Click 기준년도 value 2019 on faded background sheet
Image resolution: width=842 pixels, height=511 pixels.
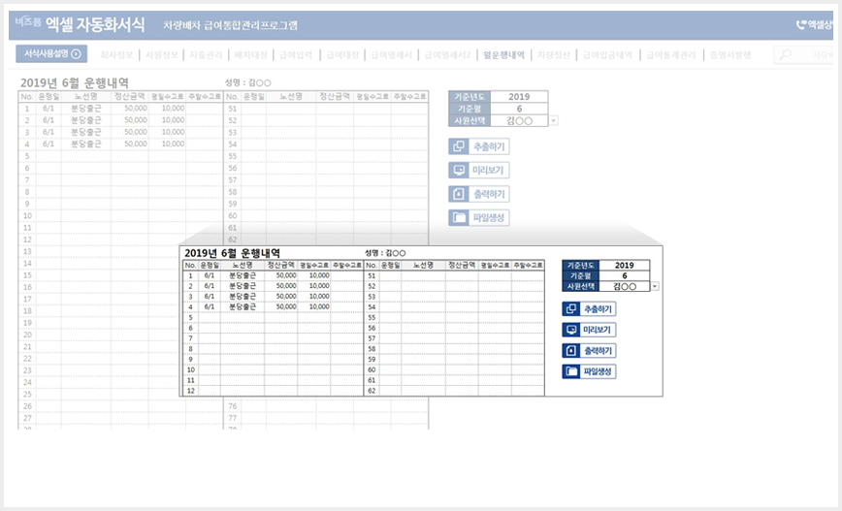(519, 97)
